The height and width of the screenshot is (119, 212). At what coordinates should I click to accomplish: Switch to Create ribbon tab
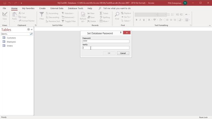pyautogui.click(x=42, y=8)
